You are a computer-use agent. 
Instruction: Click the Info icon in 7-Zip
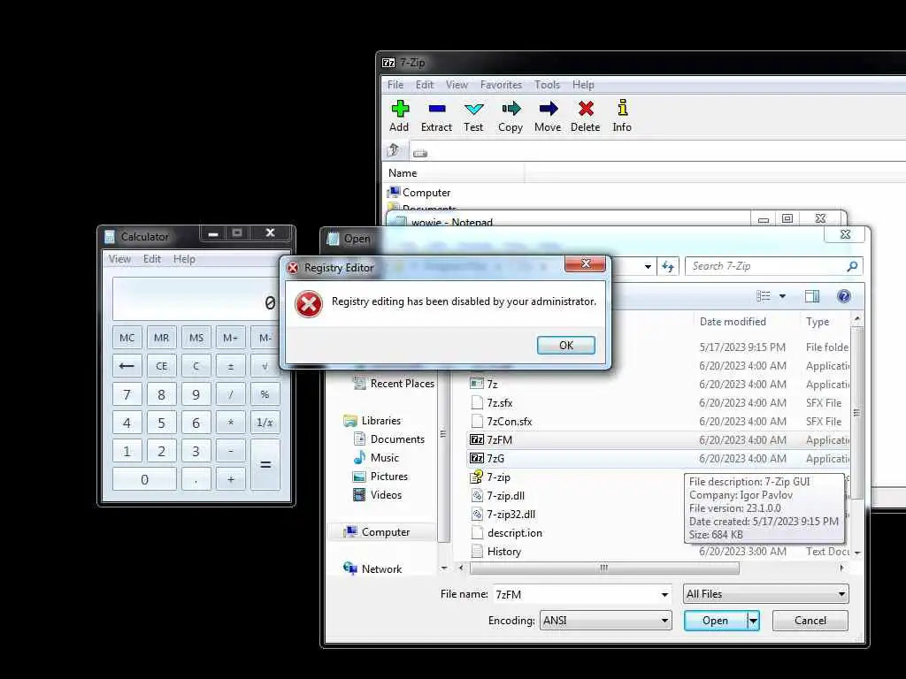622,108
